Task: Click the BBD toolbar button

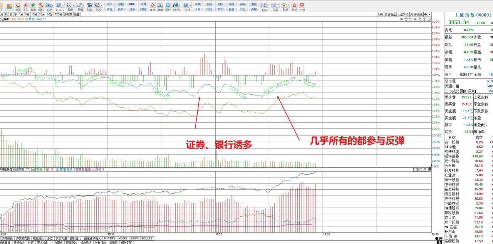Action: point(132,4)
